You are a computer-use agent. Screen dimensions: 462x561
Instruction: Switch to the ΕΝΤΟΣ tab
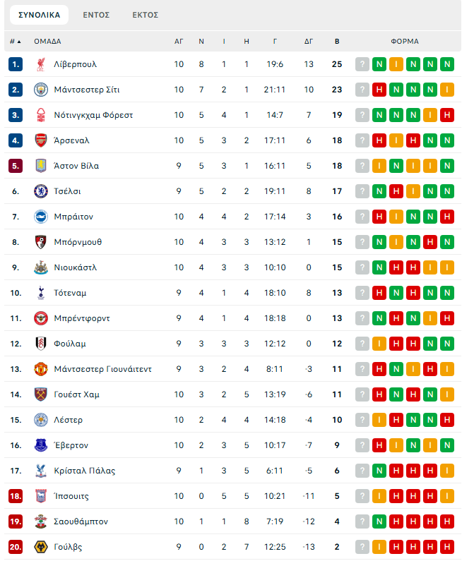tap(96, 15)
